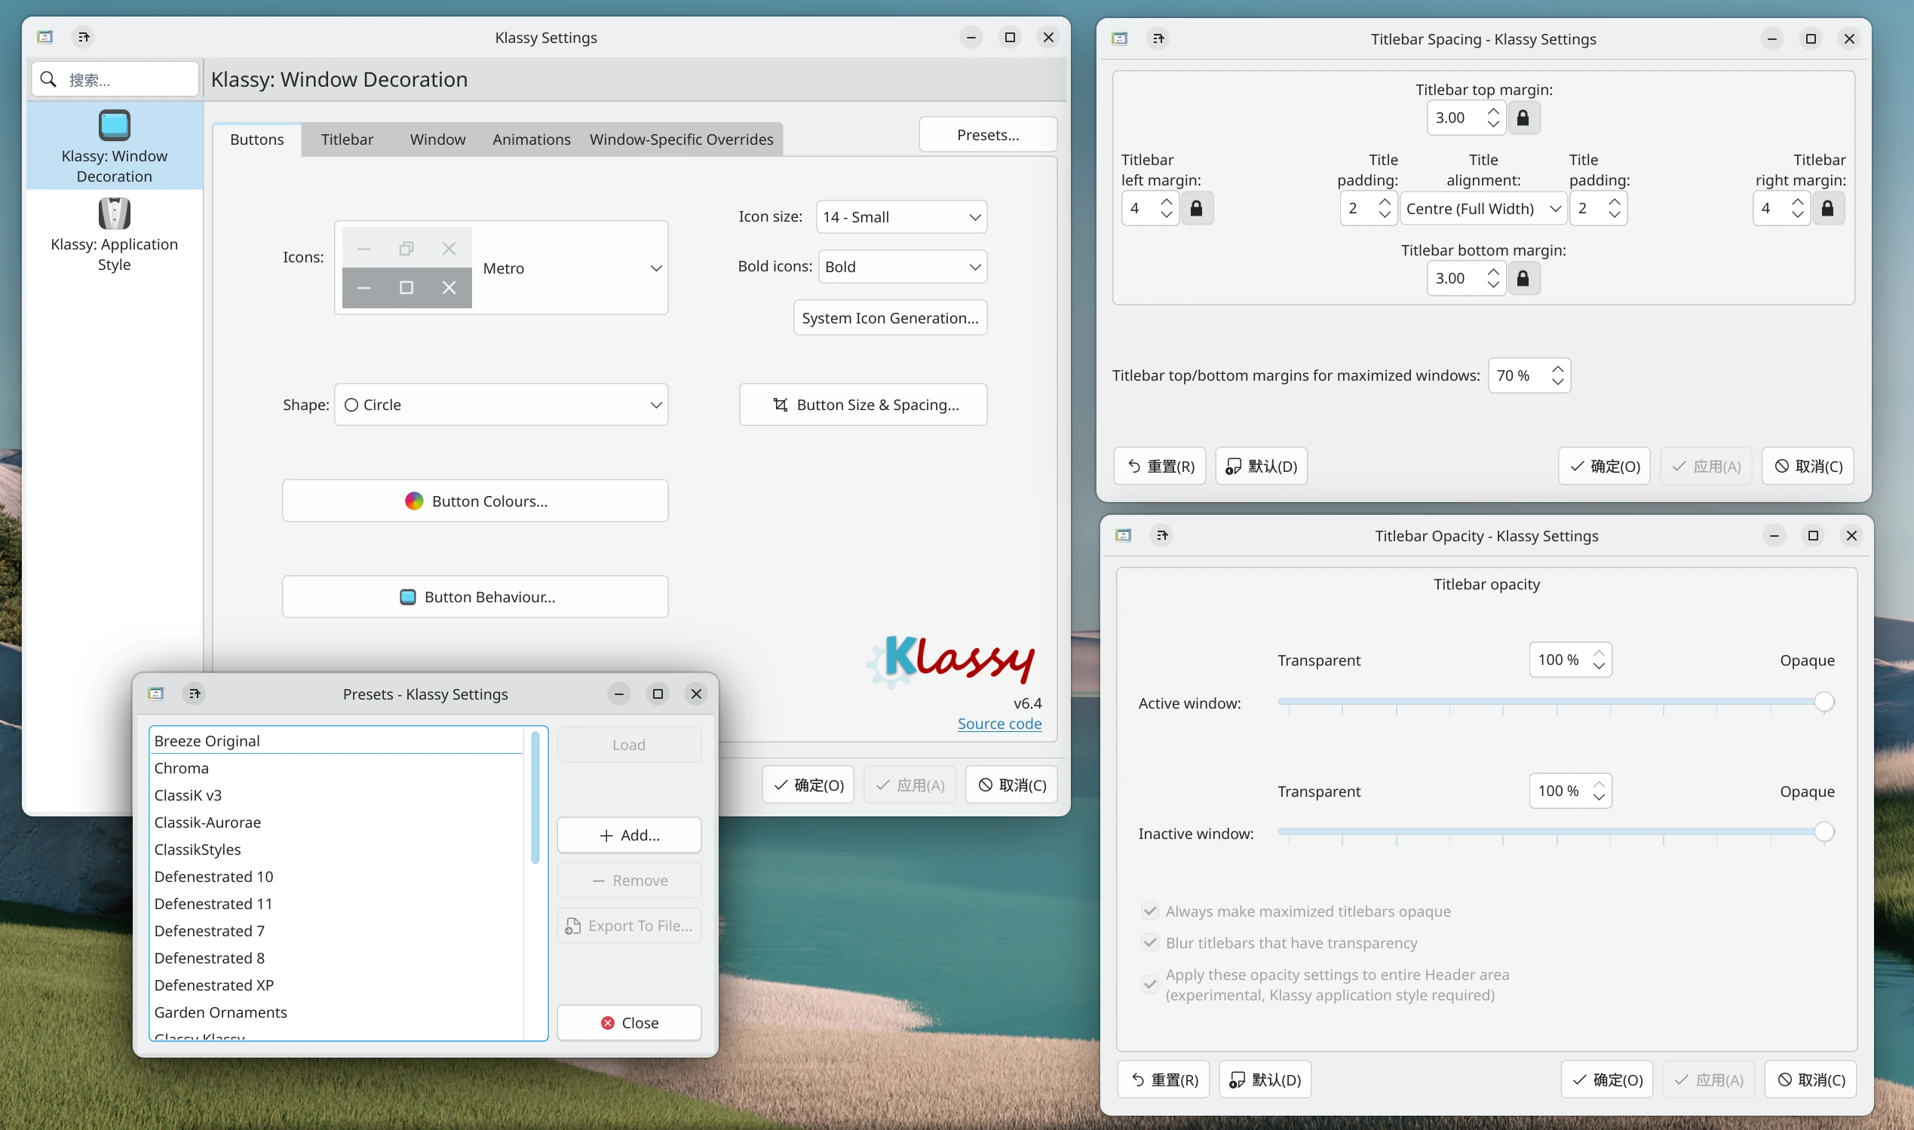Toggle the titlebar left margin lock icon
The image size is (1914, 1130).
pyautogui.click(x=1196, y=209)
